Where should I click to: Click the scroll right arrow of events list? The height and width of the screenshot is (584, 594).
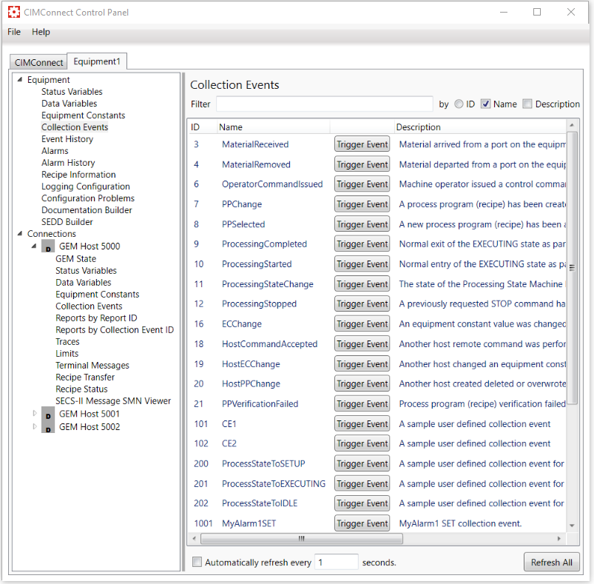pyautogui.click(x=559, y=539)
